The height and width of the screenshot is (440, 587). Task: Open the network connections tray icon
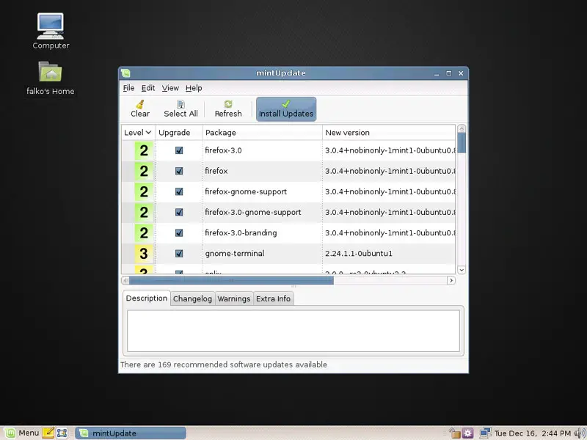point(485,433)
